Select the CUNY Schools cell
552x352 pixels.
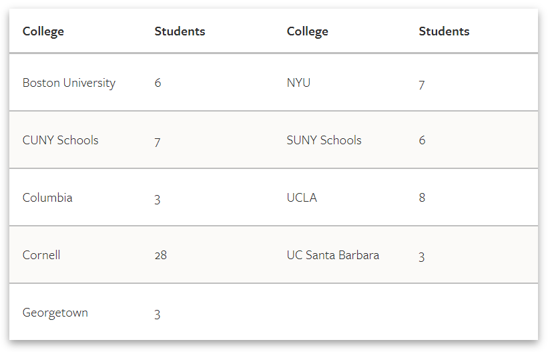point(61,140)
